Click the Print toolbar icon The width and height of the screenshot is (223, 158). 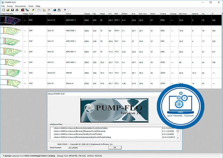[17, 10]
